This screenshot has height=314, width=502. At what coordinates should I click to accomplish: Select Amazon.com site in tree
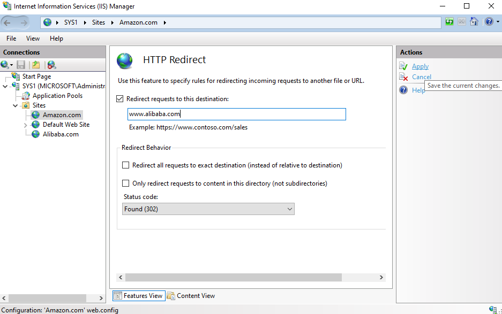click(x=62, y=115)
